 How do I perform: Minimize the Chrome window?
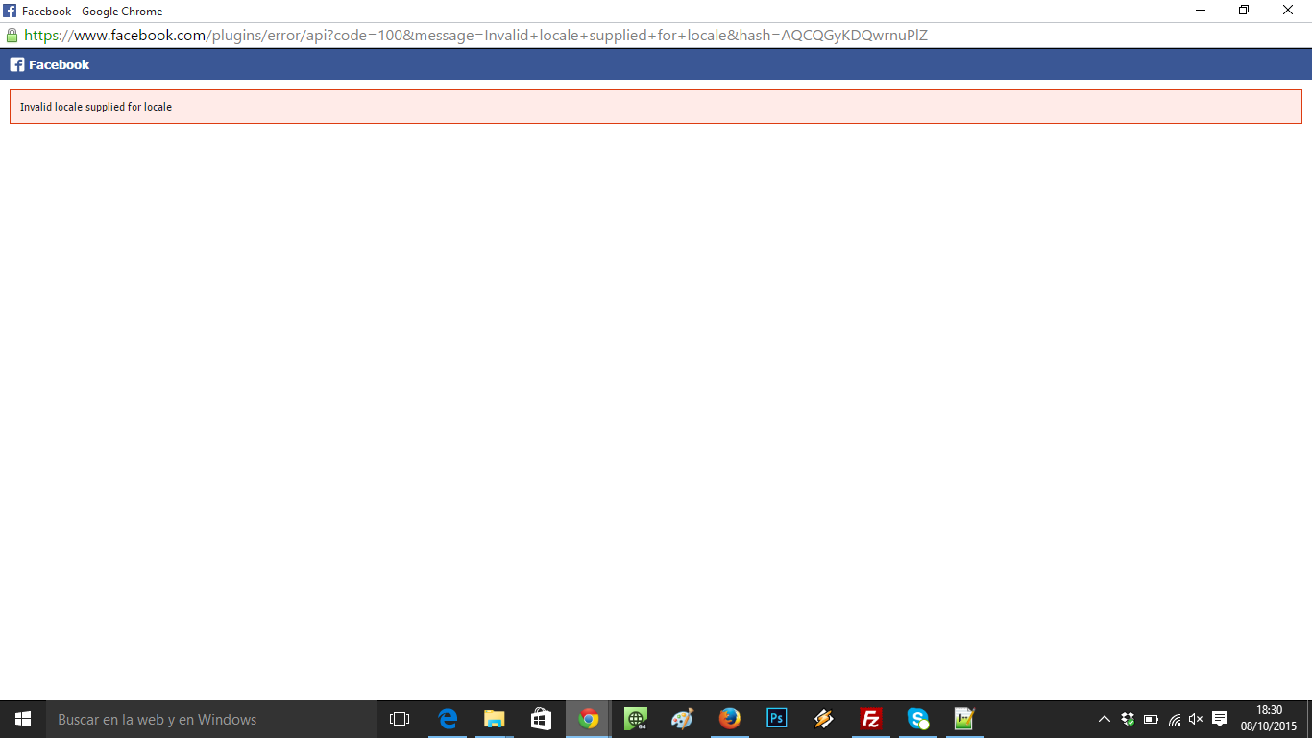(1201, 11)
